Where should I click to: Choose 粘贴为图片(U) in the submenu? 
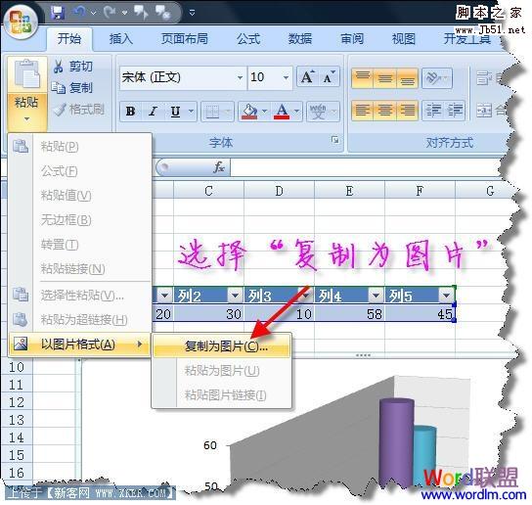pos(222,371)
